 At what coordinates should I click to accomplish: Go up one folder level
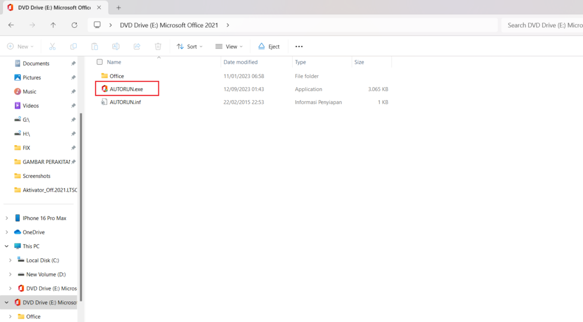(53, 25)
